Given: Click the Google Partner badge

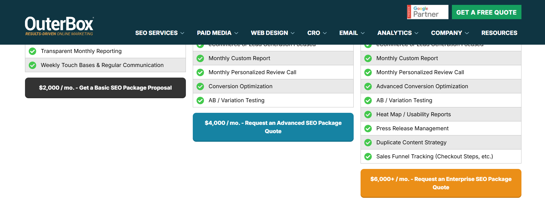Looking at the screenshot, I should [x=427, y=12].
